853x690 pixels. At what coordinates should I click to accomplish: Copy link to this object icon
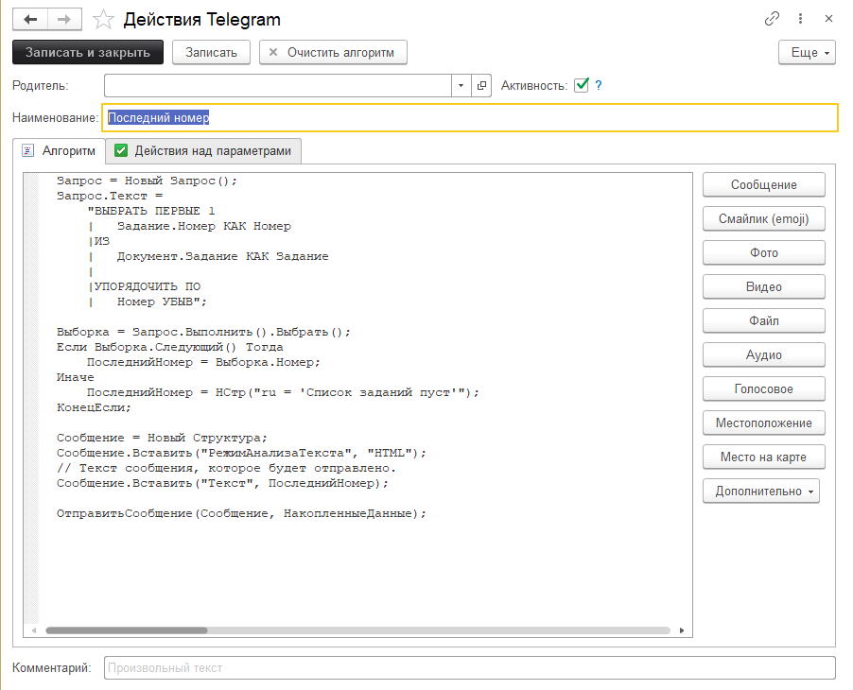(773, 19)
